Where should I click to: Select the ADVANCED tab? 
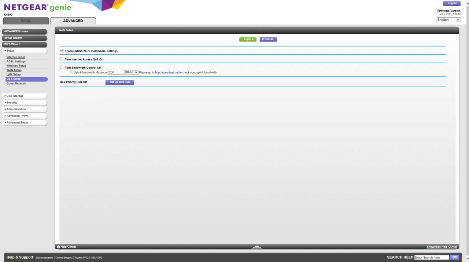73,21
